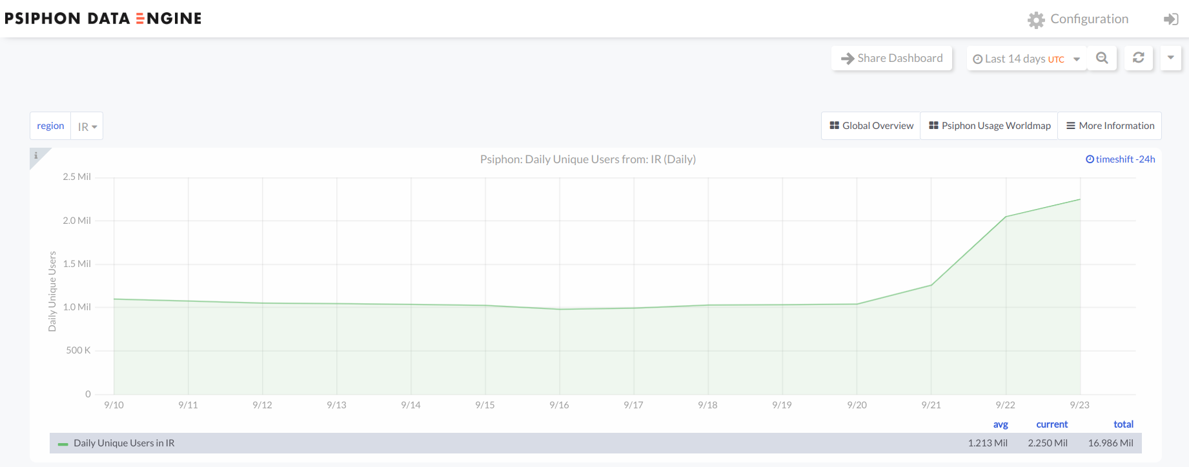1189x467 pixels.
Task: Click the Psiphon Data Engine logo
Action: [x=103, y=19]
